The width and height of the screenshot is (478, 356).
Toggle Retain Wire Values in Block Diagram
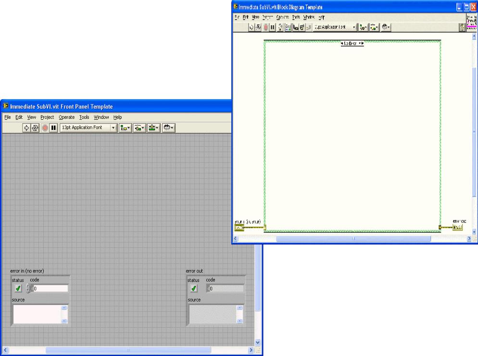coord(288,27)
